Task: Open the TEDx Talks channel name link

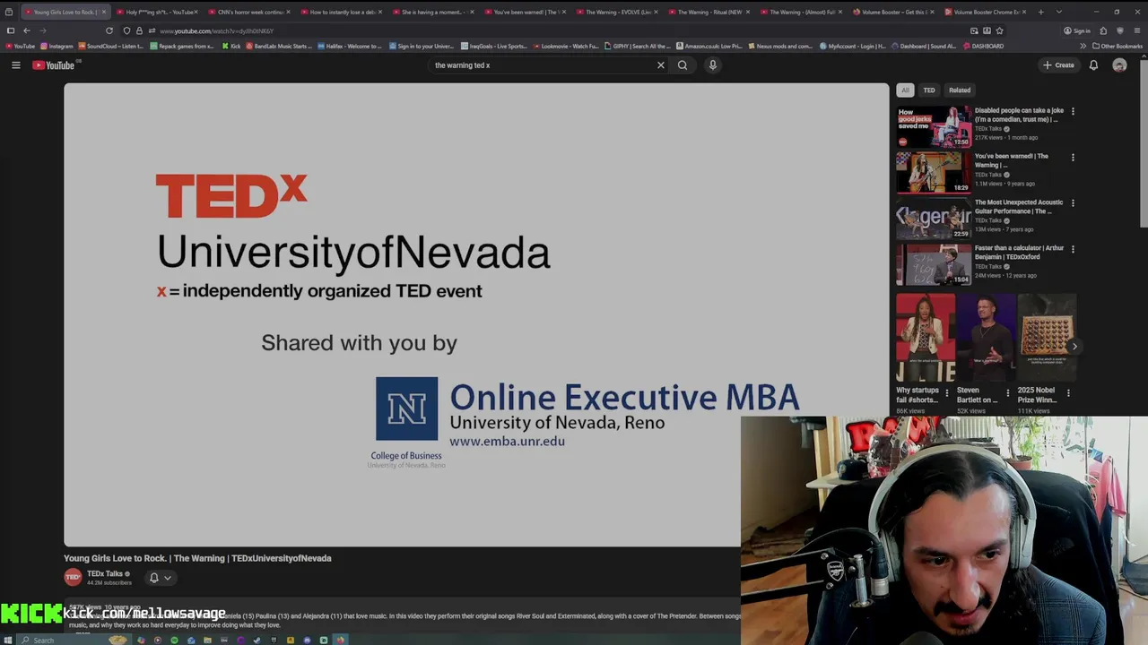Action: [104, 574]
